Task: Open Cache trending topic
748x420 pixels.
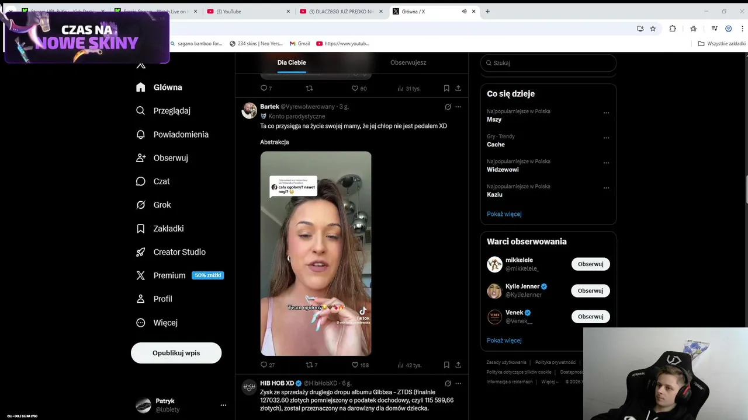Action: pyautogui.click(x=496, y=144)
